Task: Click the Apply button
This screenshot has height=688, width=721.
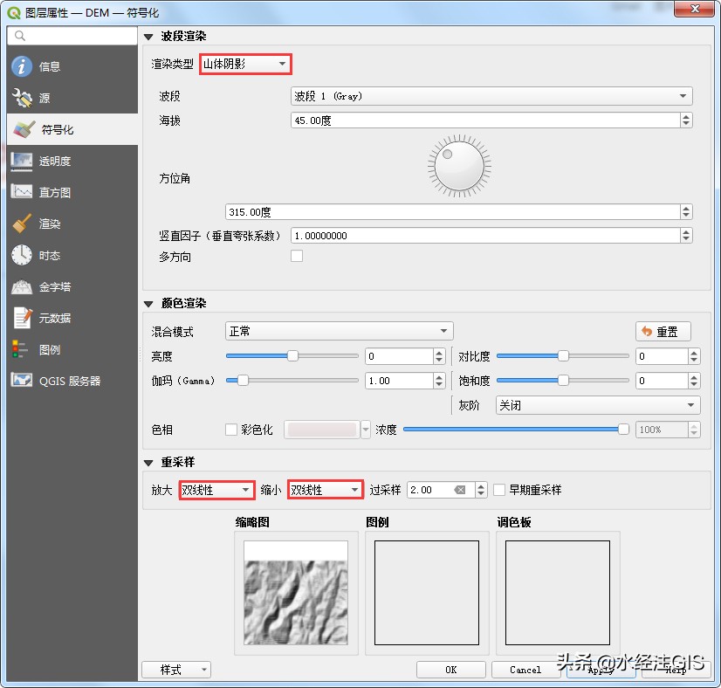Action: pos(601,670)
